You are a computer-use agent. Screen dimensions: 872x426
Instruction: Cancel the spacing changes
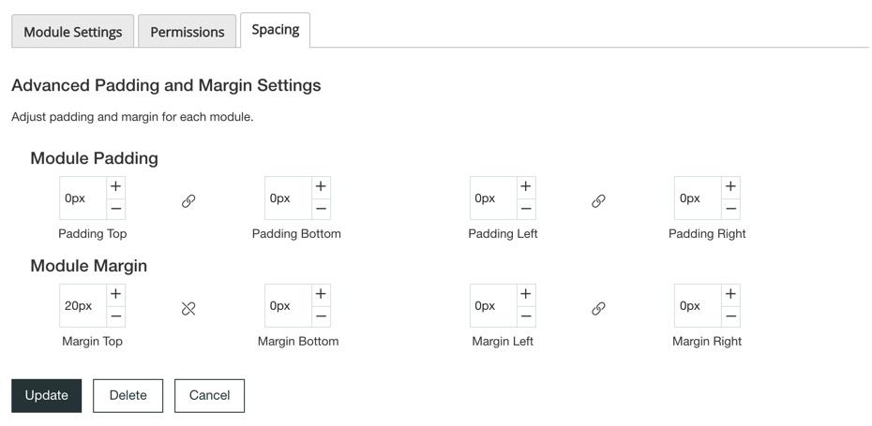tap(210, 395)
